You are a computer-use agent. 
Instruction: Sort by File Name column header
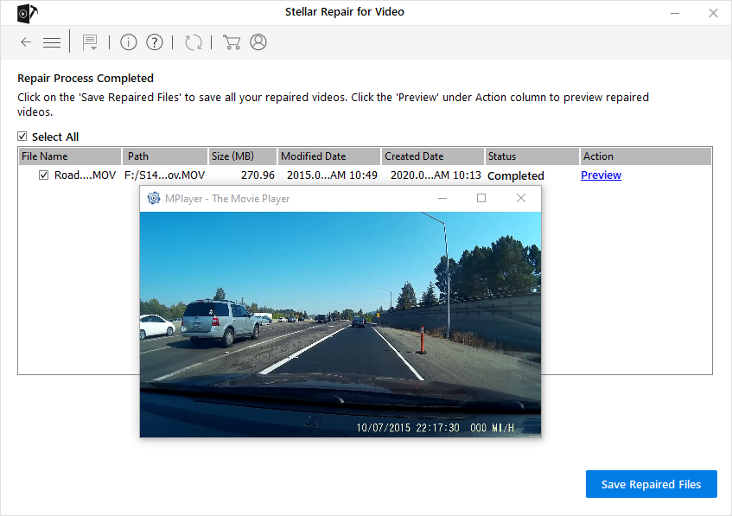tap(69, 156)
